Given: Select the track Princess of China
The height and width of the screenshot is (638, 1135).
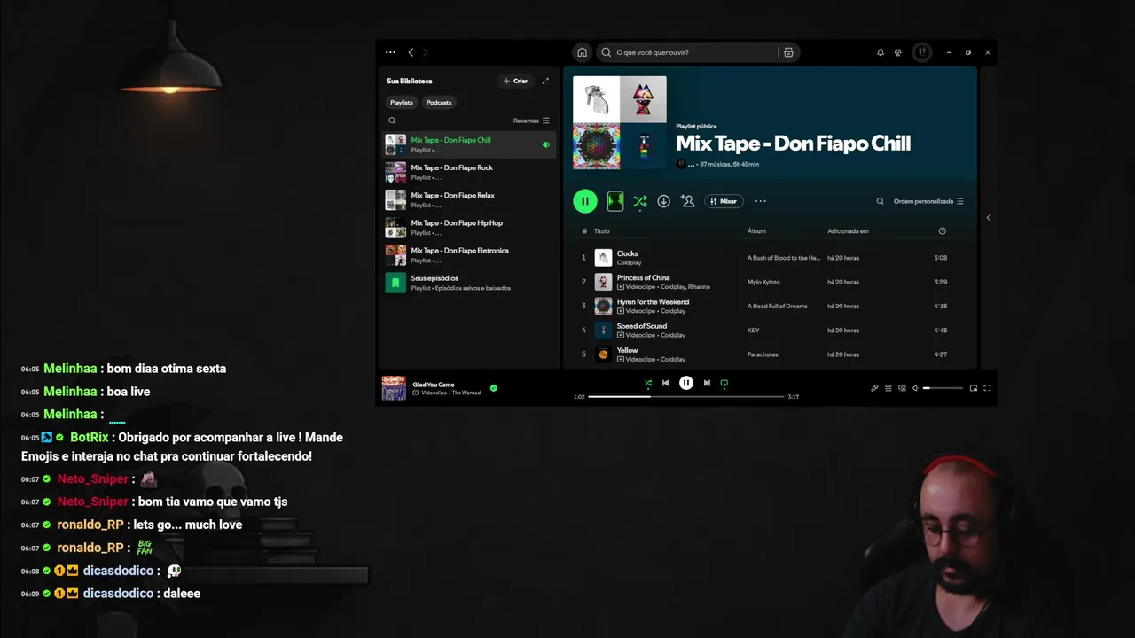Looking at the screenshot, I should (x=770, y=282).
